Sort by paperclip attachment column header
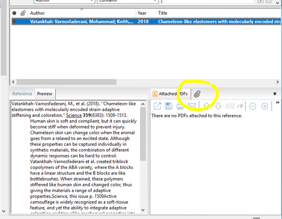This screenshot has height=219, width=282. click(x=23, y=13)
